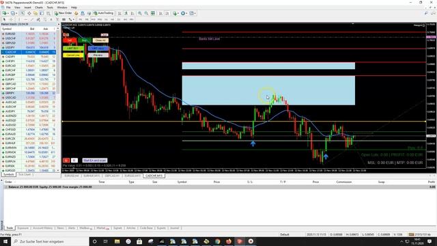Open the Help menu
This screenshot has width=437, height=246.
coord(74,8)
